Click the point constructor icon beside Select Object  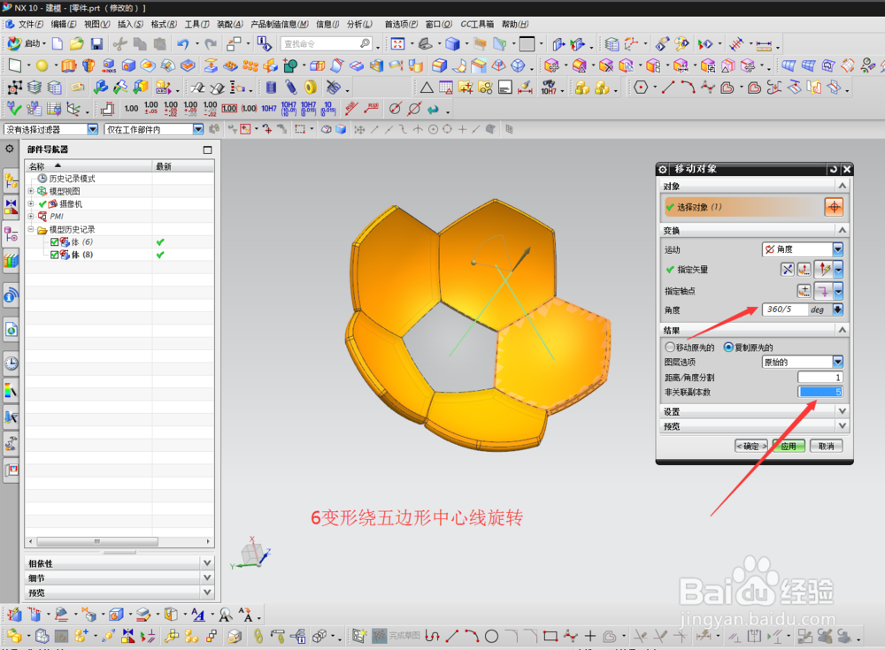point(834,207)
